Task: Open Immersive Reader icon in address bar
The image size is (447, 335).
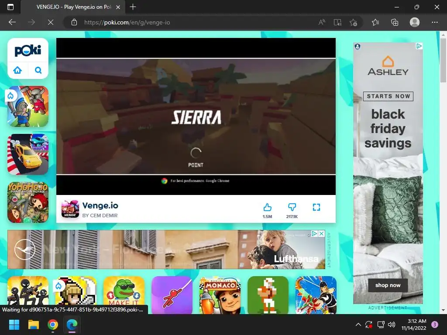Action: [337, 22]
